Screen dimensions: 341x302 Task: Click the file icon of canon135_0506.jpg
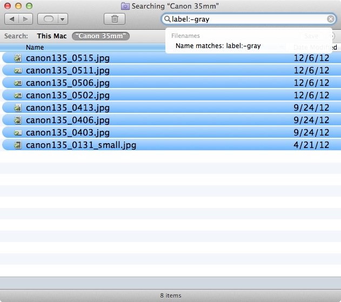[x=18, y=83]
